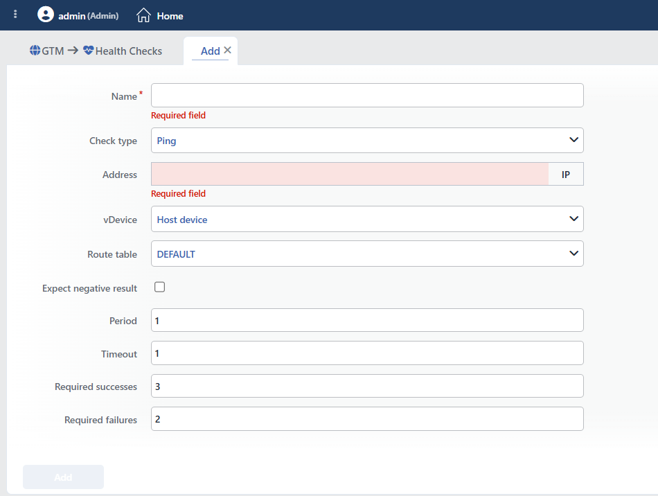Click the Name input field
This screenshot has width=658, height=496.
pos(367,96)
